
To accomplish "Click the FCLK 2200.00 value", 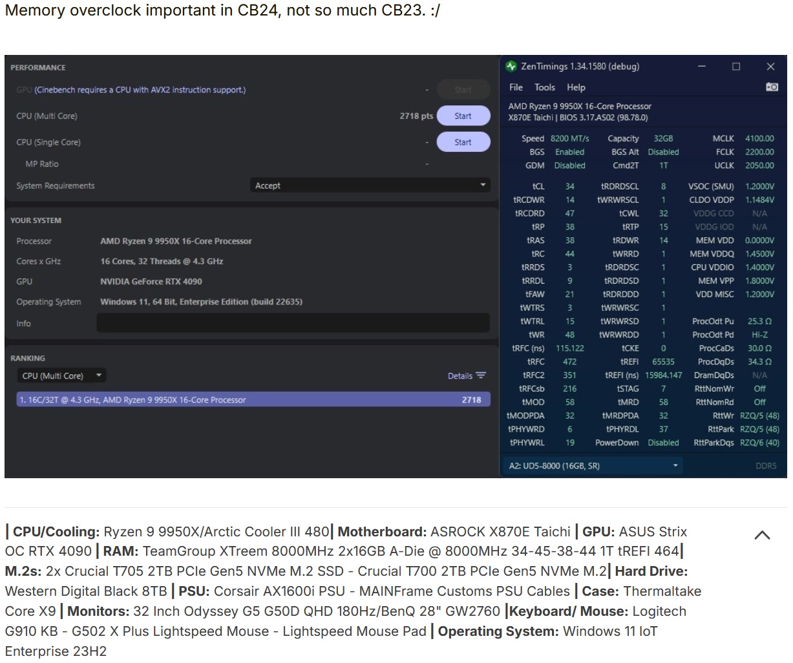I will pos(759,152).
